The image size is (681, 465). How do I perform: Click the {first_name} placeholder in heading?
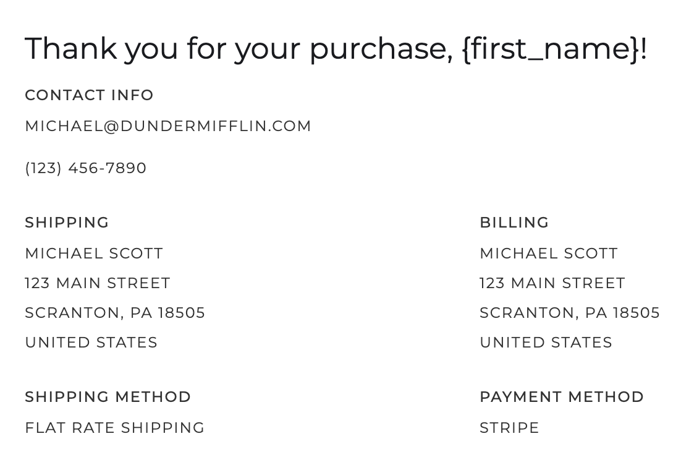tap(551, 49)
